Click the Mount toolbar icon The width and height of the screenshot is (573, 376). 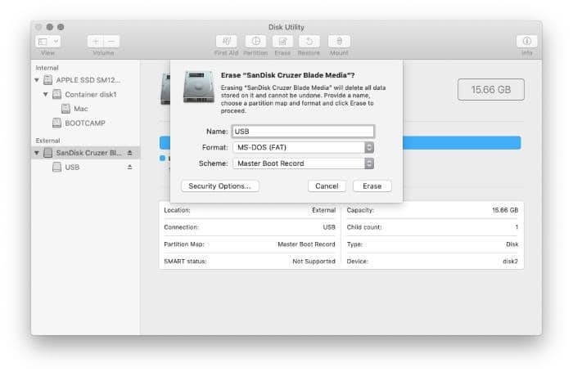[x=339, y=41]
